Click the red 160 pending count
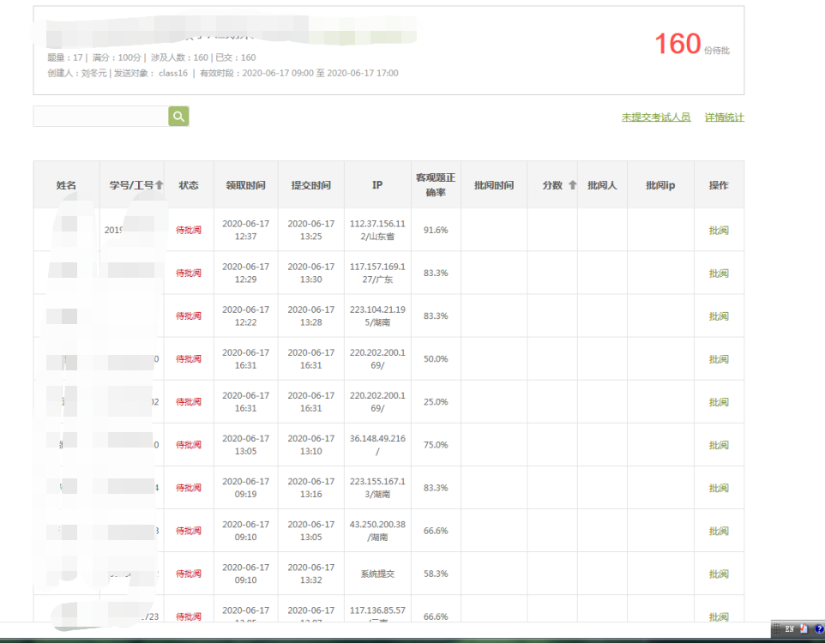The image size is (825, 643). (677, 43)
